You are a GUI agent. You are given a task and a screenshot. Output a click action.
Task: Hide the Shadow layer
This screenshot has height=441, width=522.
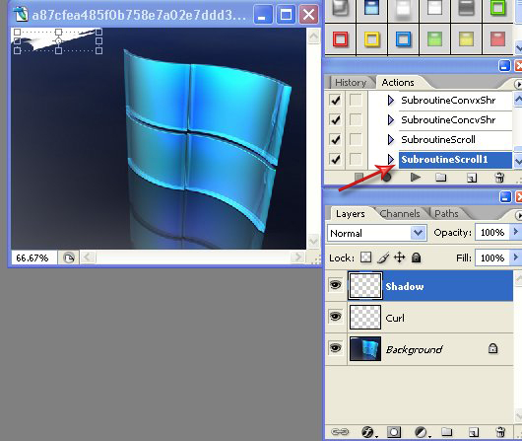pyautogui.click(x=336, y=285)
